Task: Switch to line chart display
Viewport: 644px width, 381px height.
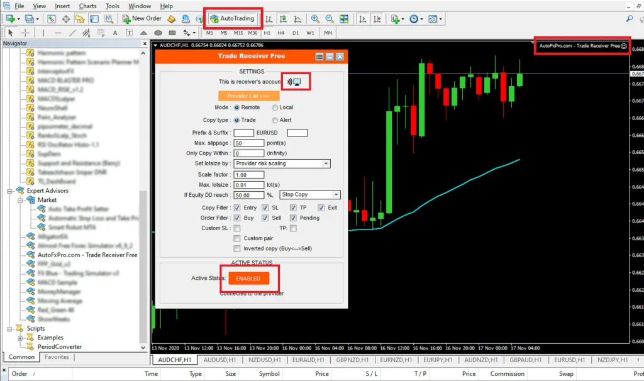Action: (297, 19)
